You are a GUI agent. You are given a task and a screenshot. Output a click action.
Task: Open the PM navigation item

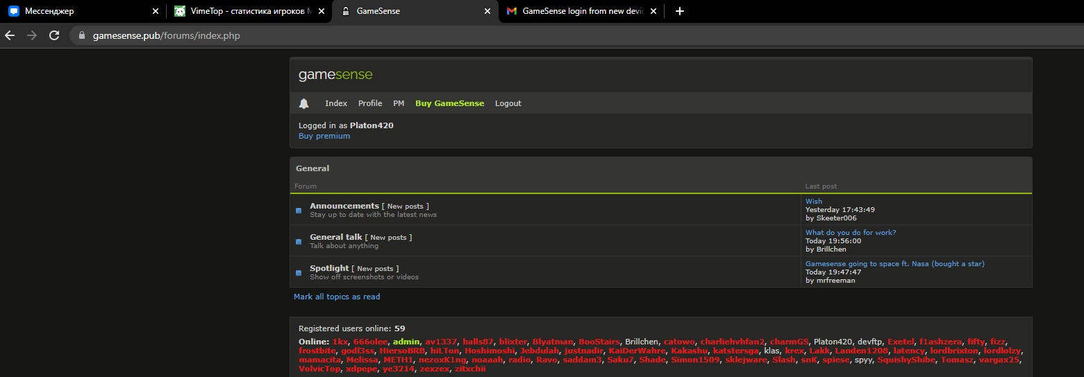click(399, 103)
